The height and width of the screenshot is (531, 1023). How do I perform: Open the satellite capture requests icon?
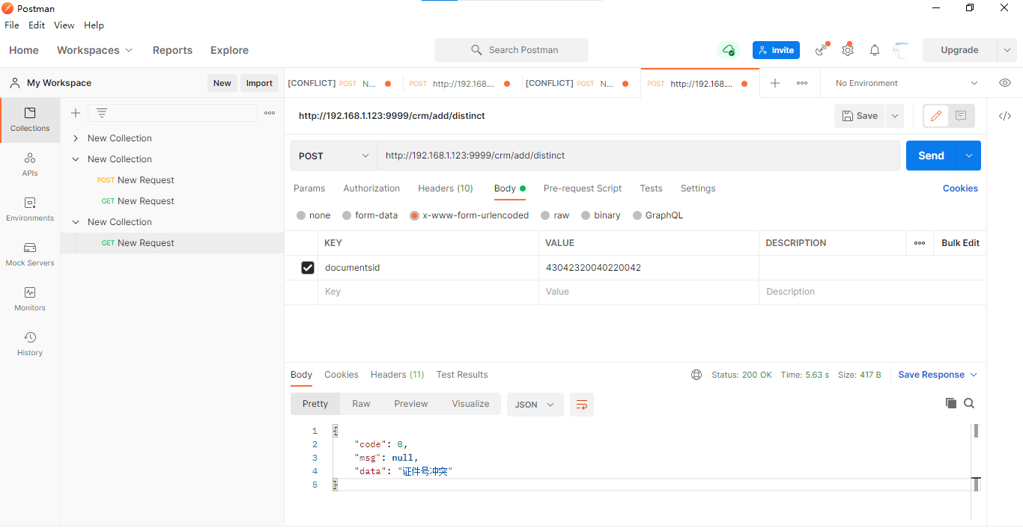click(822, 50)
